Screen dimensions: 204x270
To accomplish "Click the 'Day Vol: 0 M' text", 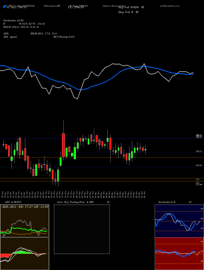I will coord(128,12).
